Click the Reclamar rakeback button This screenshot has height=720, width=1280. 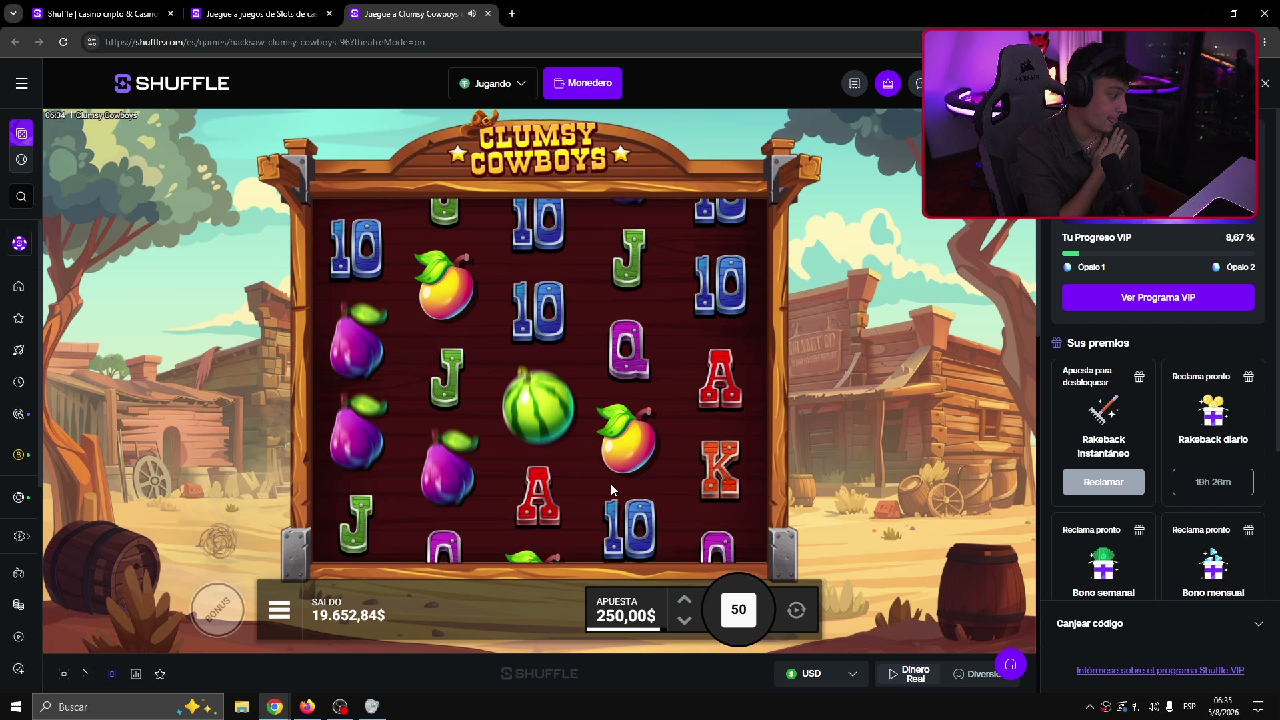click(x=1103, y=482)
